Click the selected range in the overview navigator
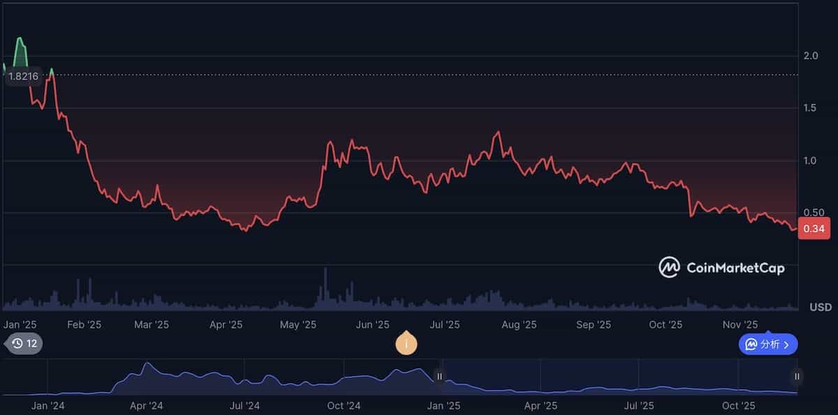Screen dimensions: 838x415 coord(618,377)
